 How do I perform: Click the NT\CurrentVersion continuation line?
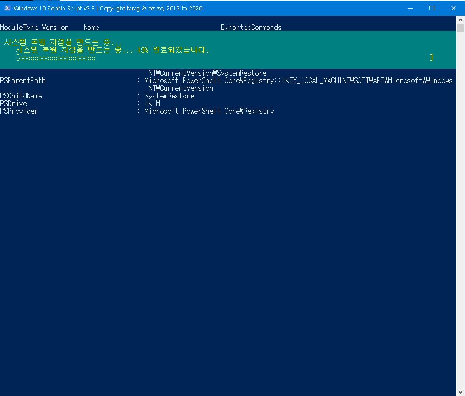pyautogui.click(x=181, y=88)
